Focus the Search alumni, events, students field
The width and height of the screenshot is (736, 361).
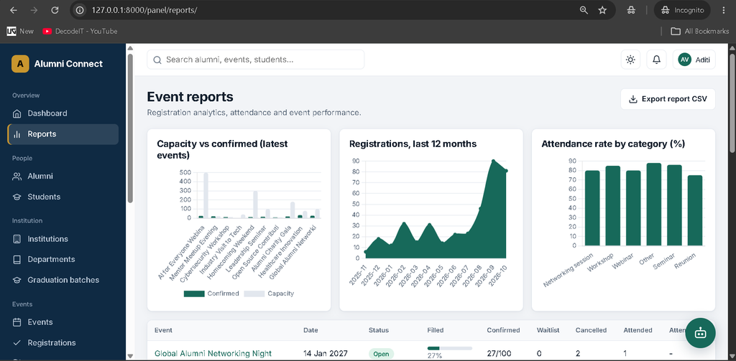click(x=256, y=60)
